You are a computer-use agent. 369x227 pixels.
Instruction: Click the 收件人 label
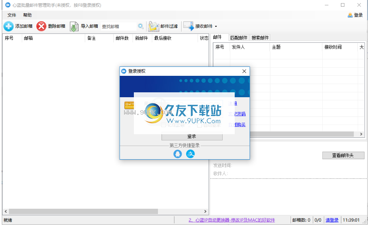click(220, 173)
